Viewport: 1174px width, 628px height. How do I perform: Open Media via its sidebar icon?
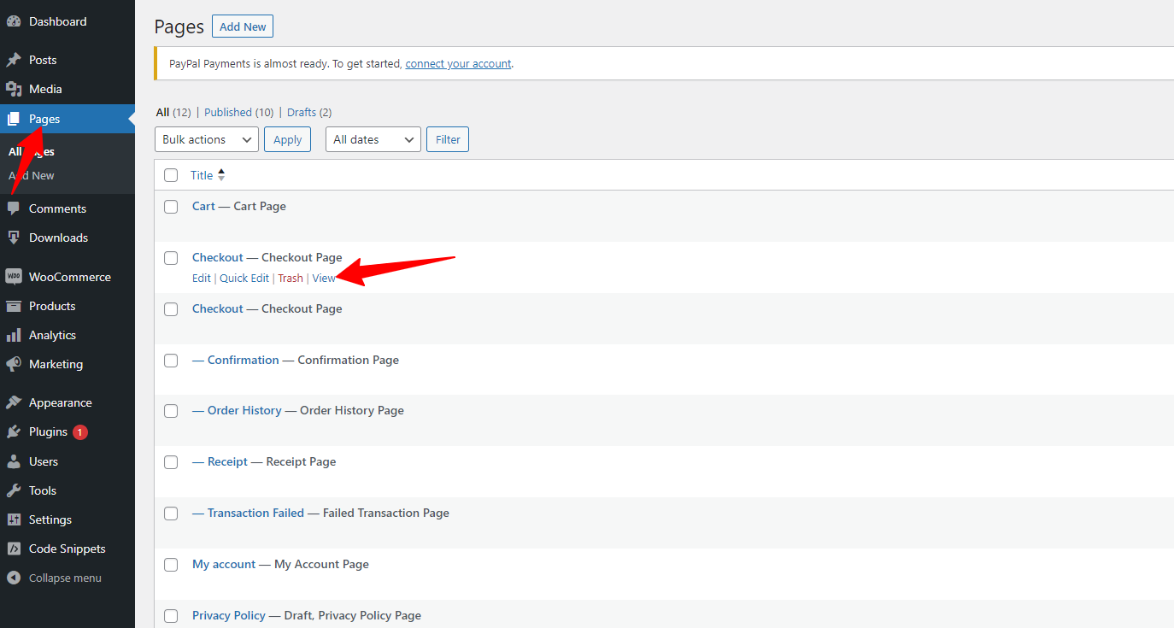pyautogui.click(x=14, y=89)
